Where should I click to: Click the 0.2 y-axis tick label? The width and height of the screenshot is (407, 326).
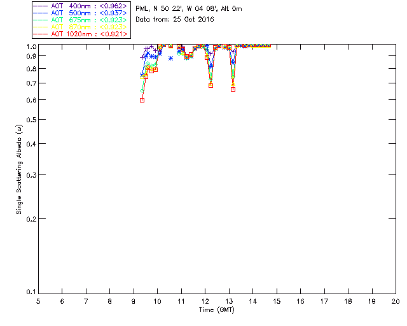click(31, 219)
